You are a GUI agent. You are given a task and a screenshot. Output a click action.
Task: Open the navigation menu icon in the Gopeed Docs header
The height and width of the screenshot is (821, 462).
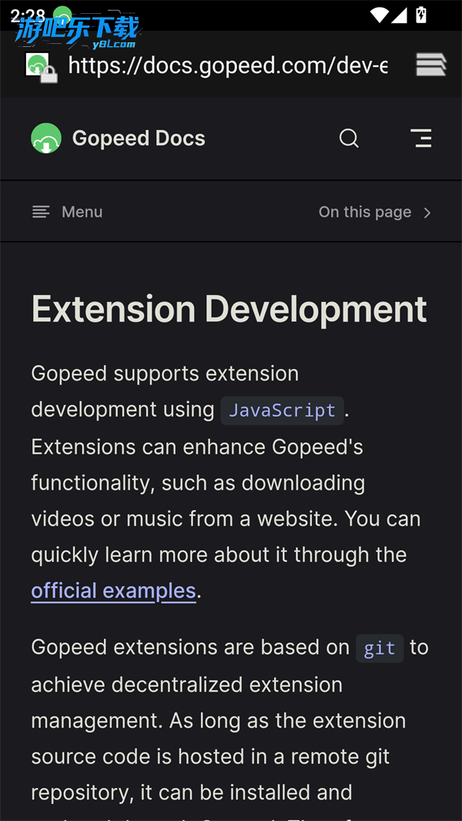click(421, 138)
